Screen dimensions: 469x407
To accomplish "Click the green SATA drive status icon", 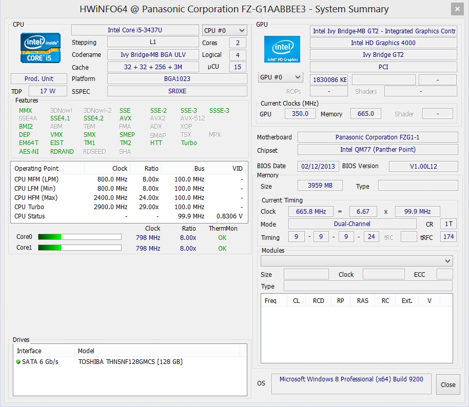I will tap(18, 362).
